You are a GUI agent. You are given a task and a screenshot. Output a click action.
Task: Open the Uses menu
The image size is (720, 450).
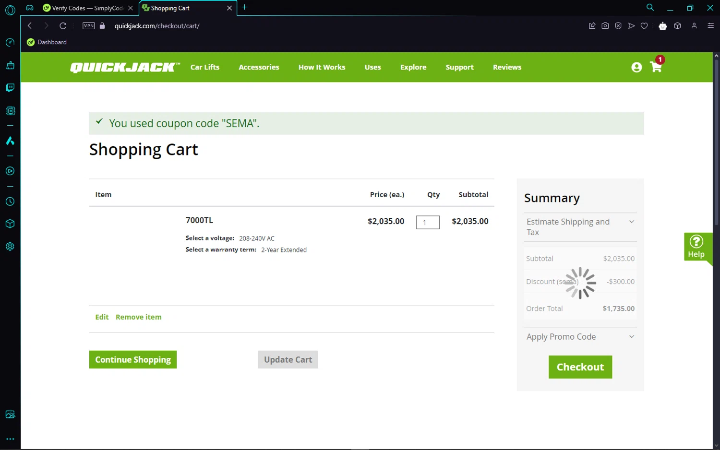pyautogui.click(x=372, y=67)
